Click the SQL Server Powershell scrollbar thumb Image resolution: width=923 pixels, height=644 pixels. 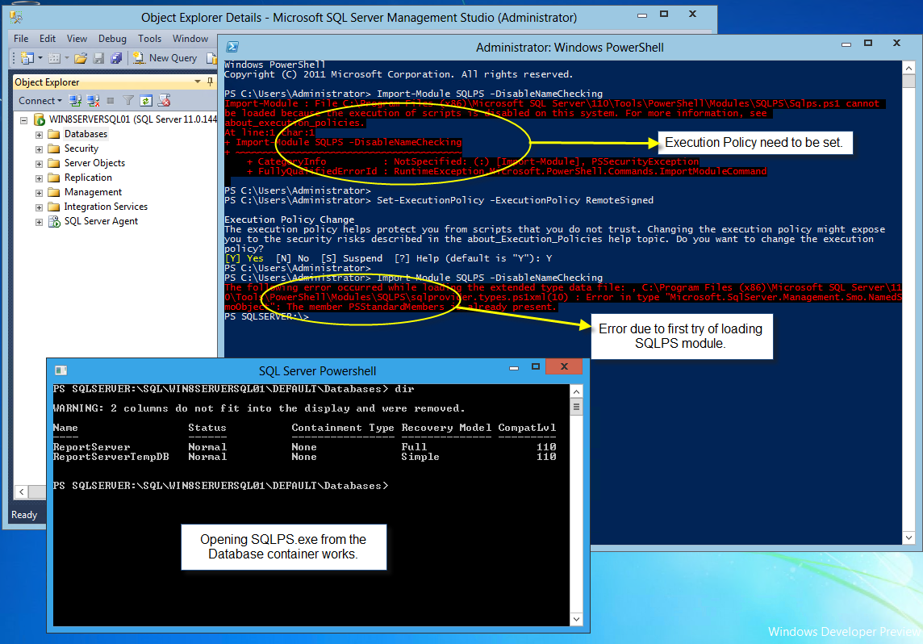coord(576,407)
